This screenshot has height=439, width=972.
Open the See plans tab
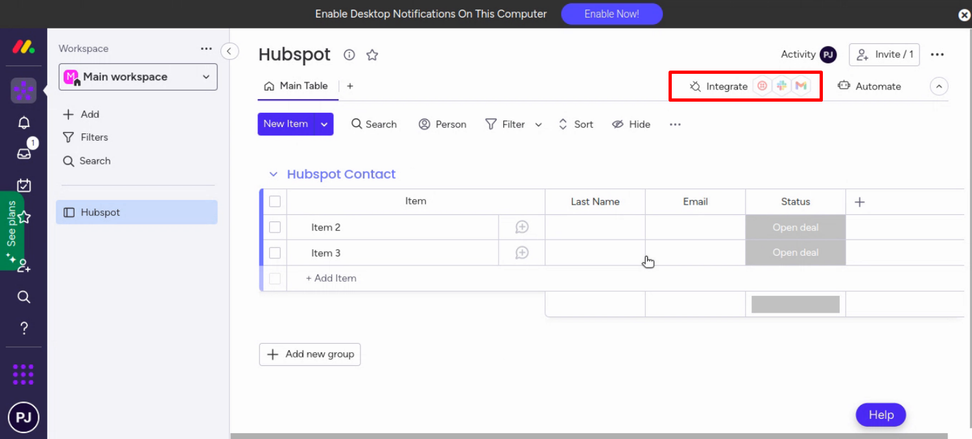(12, 231)
